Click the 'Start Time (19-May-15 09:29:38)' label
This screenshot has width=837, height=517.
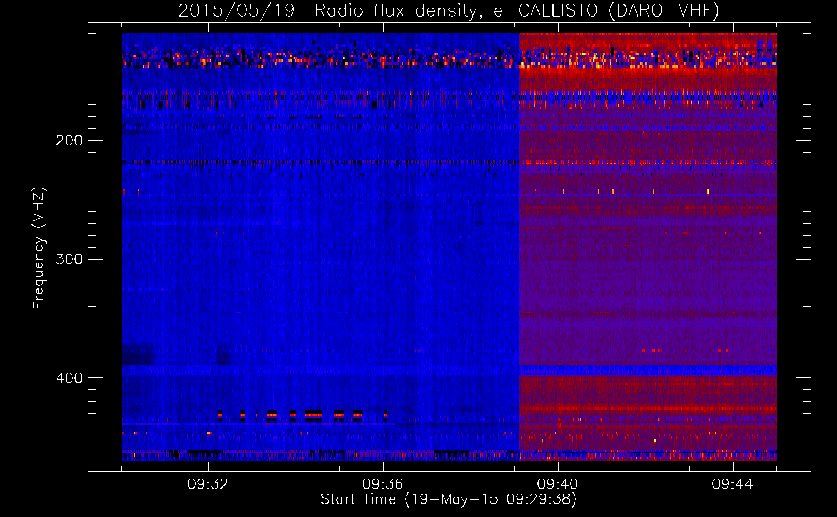(449, 499)
